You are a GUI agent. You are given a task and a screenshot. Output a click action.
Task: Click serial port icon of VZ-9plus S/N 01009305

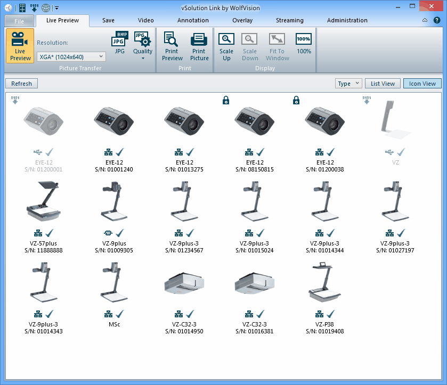point(108,233)
